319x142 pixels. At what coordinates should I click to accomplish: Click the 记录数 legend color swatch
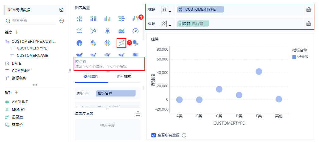click(294, 57)
